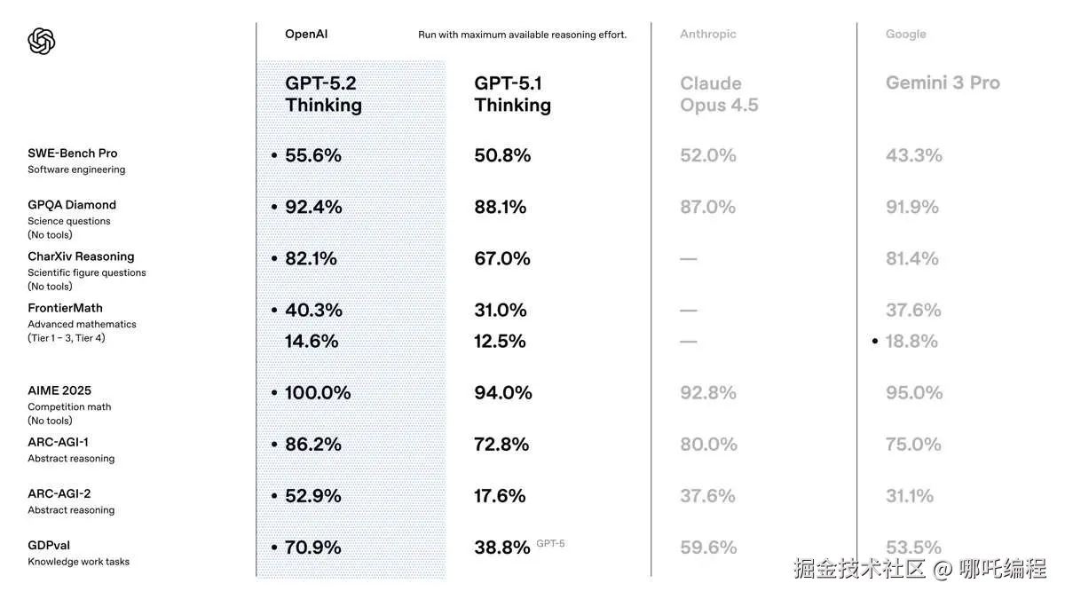1065x599 pixels.
Task: Click the bullet dot beside 18.8%
Action: 875,342
